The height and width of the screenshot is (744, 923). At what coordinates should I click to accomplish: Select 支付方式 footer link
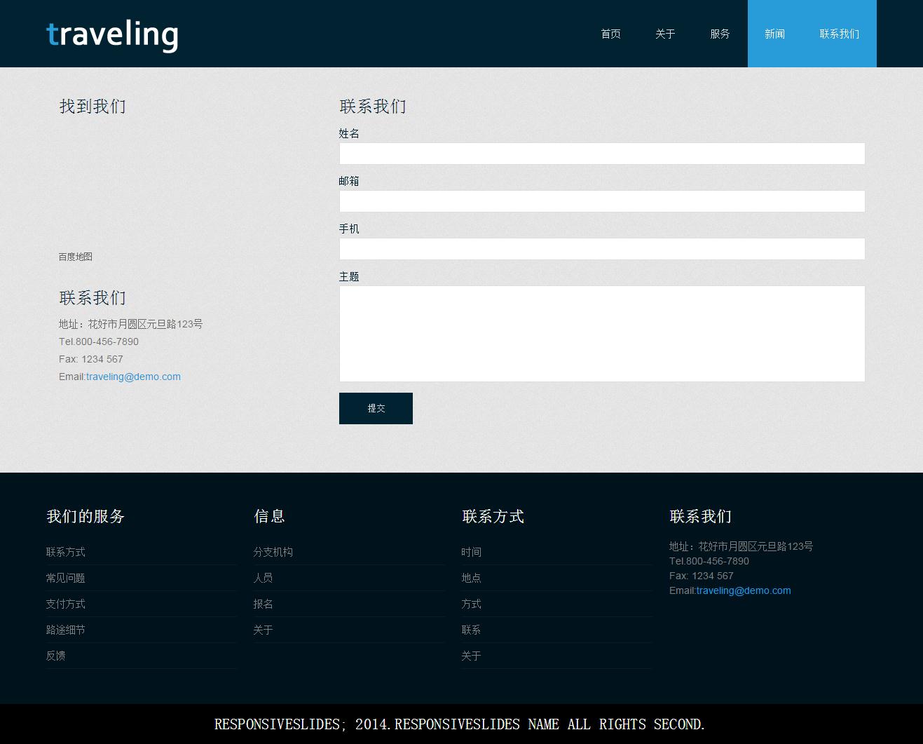[x=66, y=604]
